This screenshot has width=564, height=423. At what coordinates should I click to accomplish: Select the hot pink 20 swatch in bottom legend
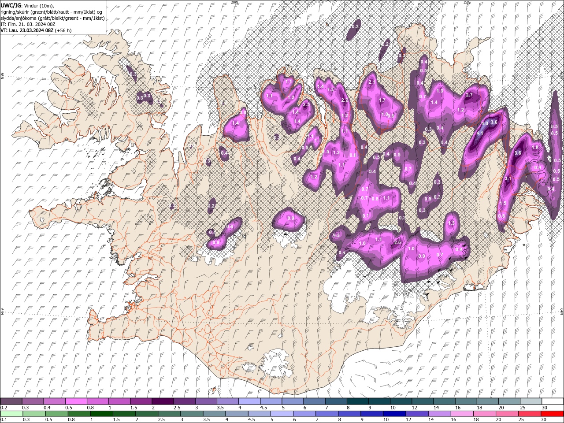tap(507, 414)
